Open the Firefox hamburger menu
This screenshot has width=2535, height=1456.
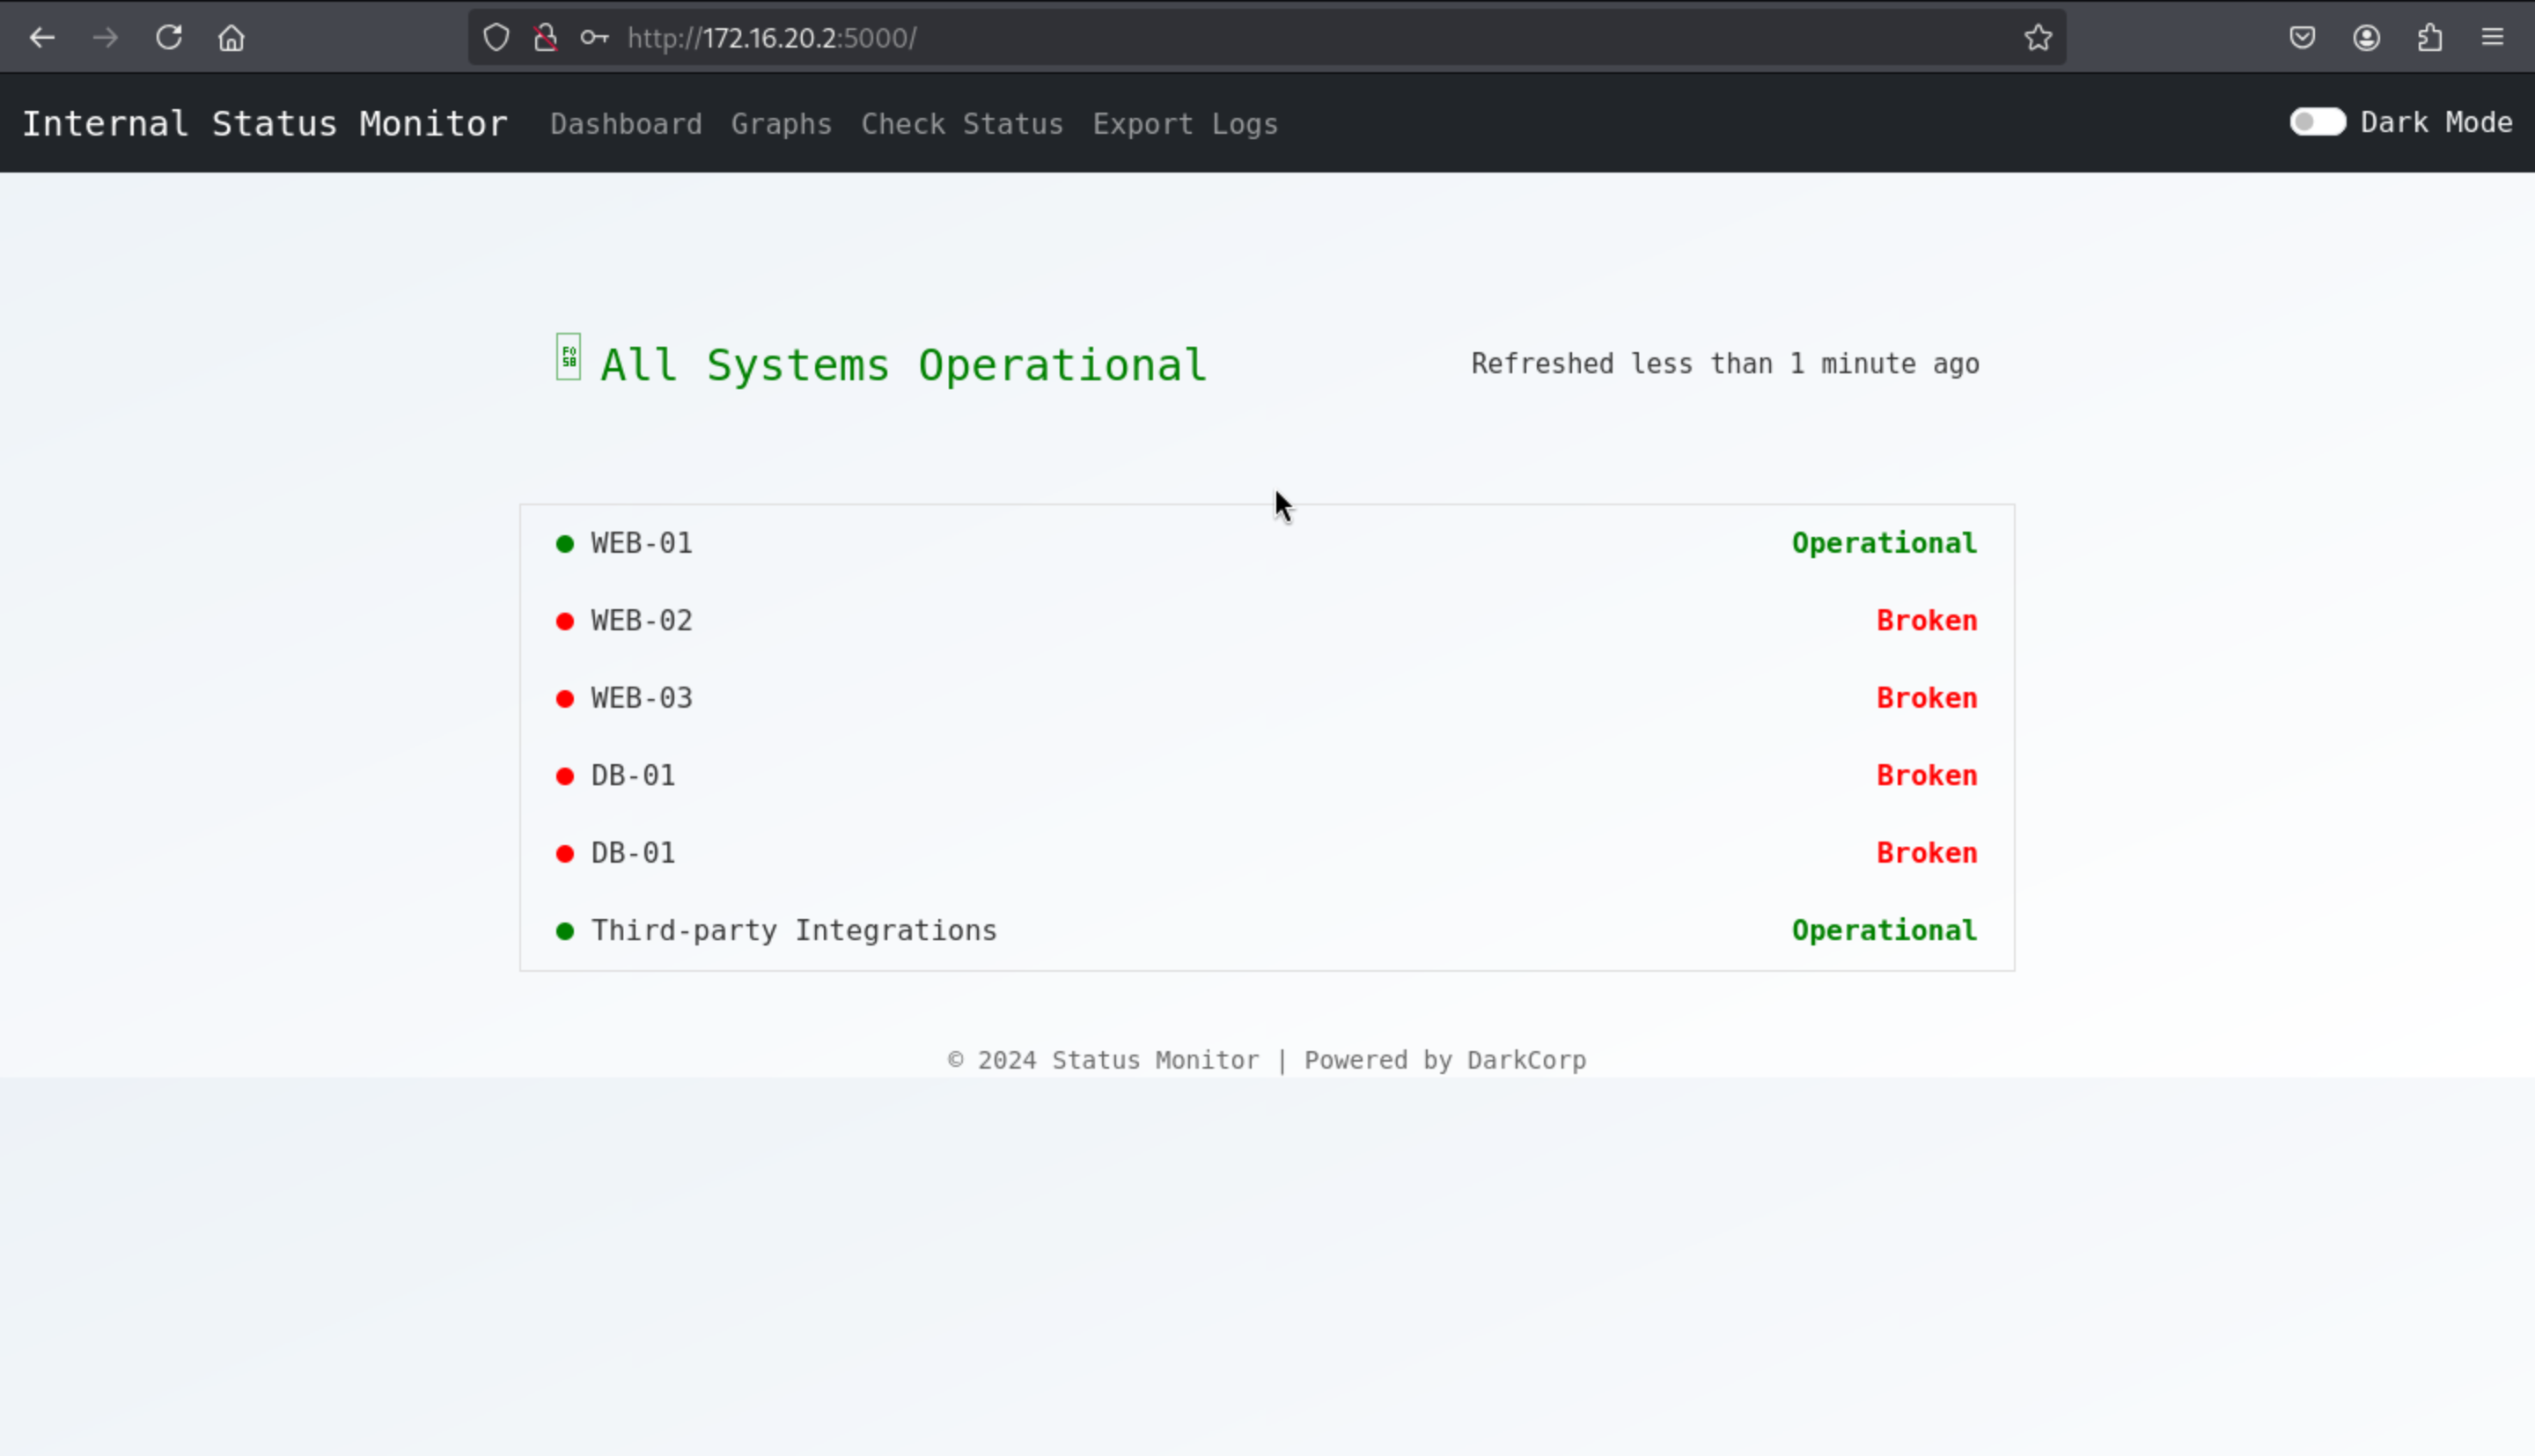tap(2492, 38)
